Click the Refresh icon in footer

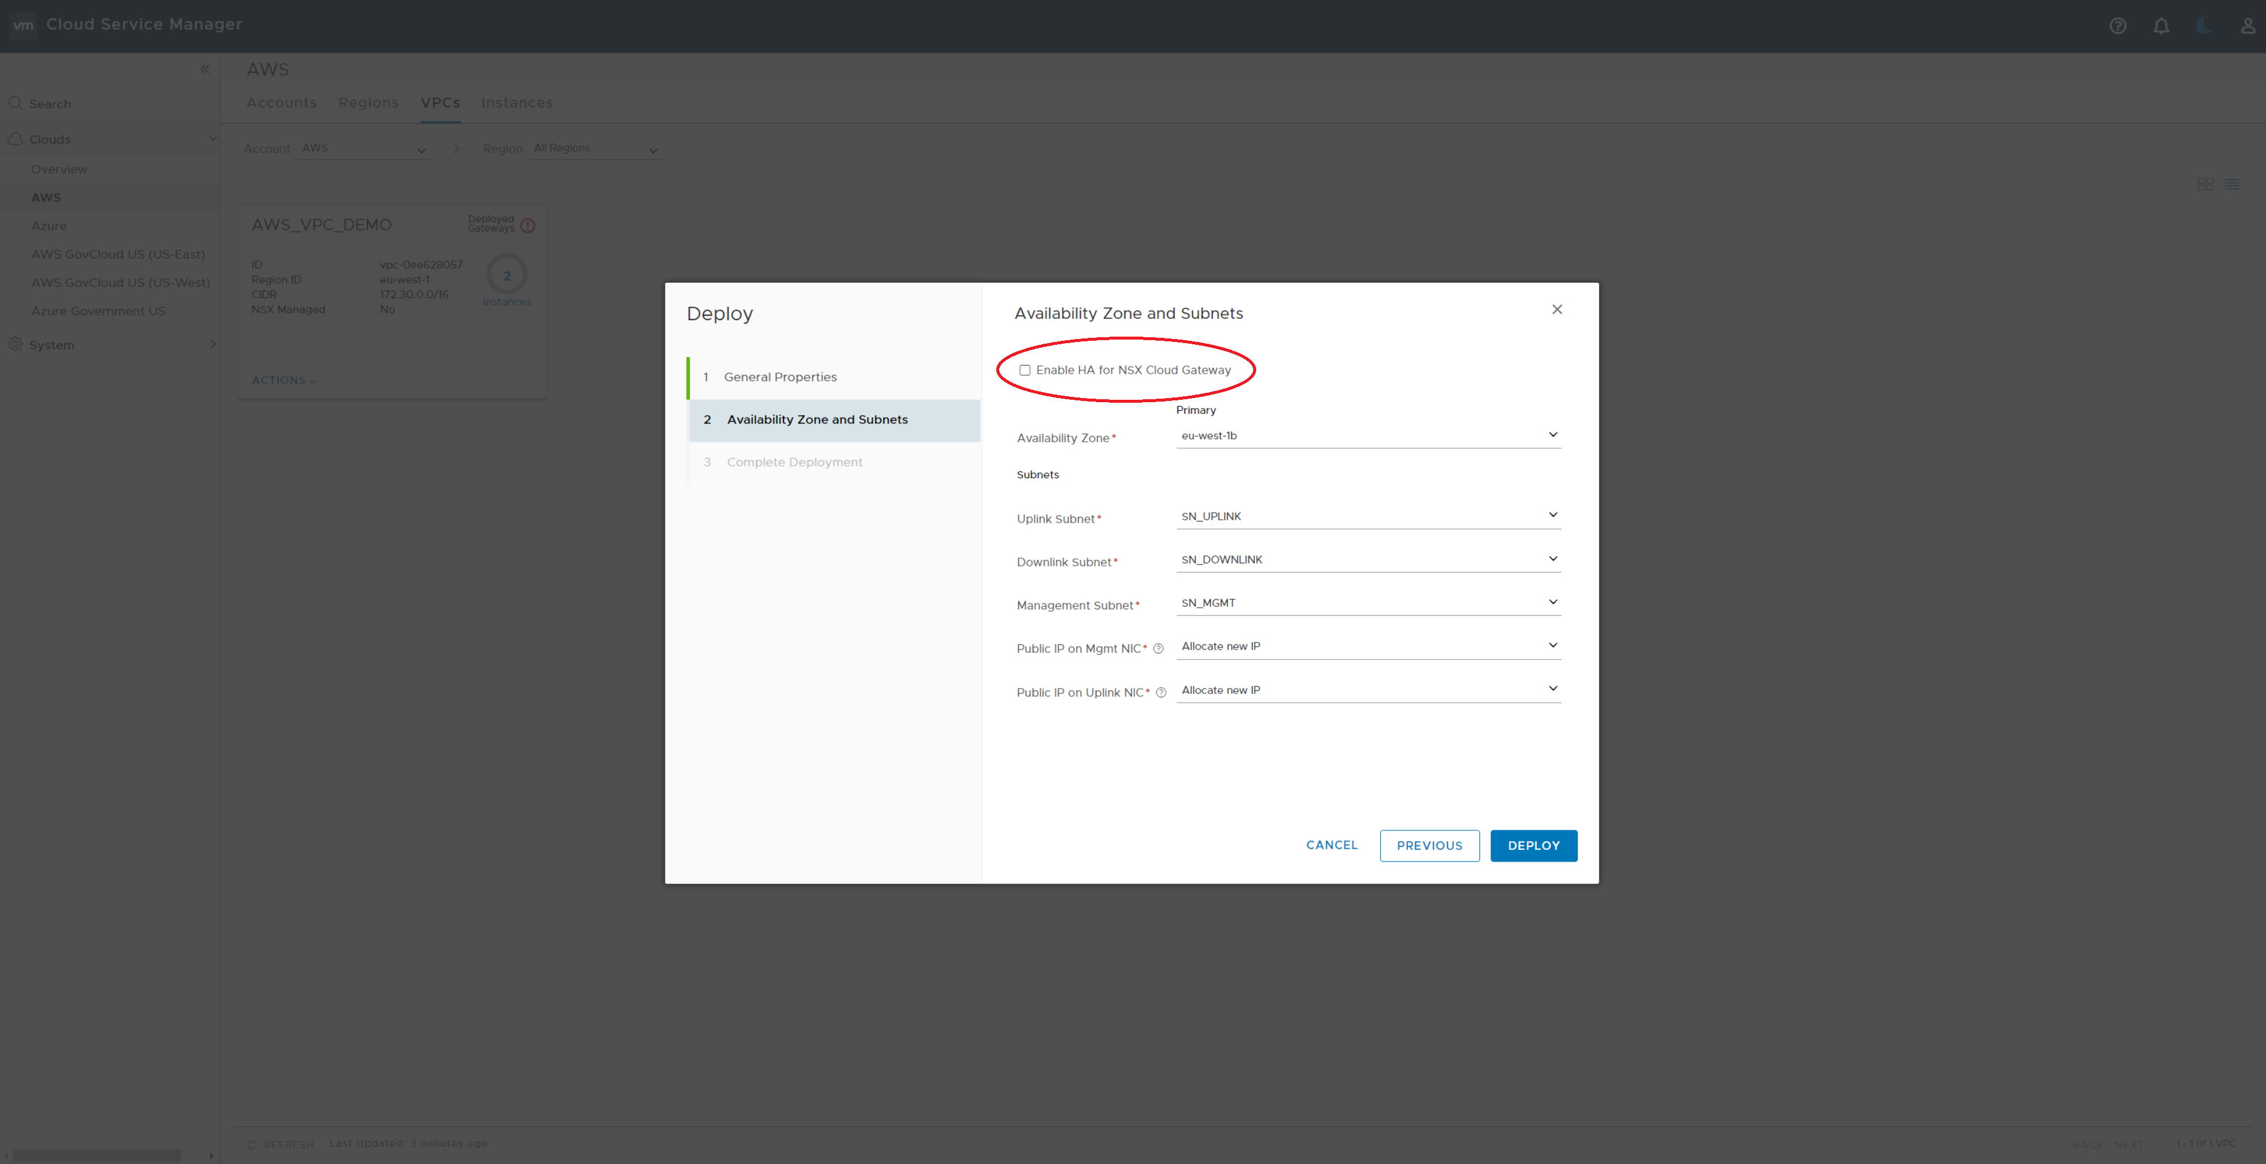point(252,1145)
